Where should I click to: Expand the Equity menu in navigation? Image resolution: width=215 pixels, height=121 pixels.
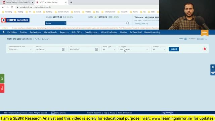[x=23, y=32]
